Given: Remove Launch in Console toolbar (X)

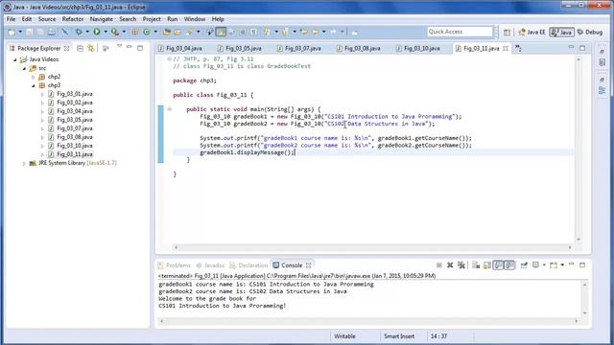Looking at the screenshot, I should pyautogui.click(x=450, y=265).
